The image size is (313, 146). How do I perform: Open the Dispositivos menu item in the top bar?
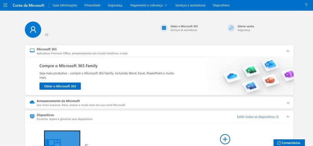(x=221, y=5)
